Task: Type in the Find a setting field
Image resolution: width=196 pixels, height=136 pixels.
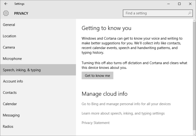Action: [156, 13]
